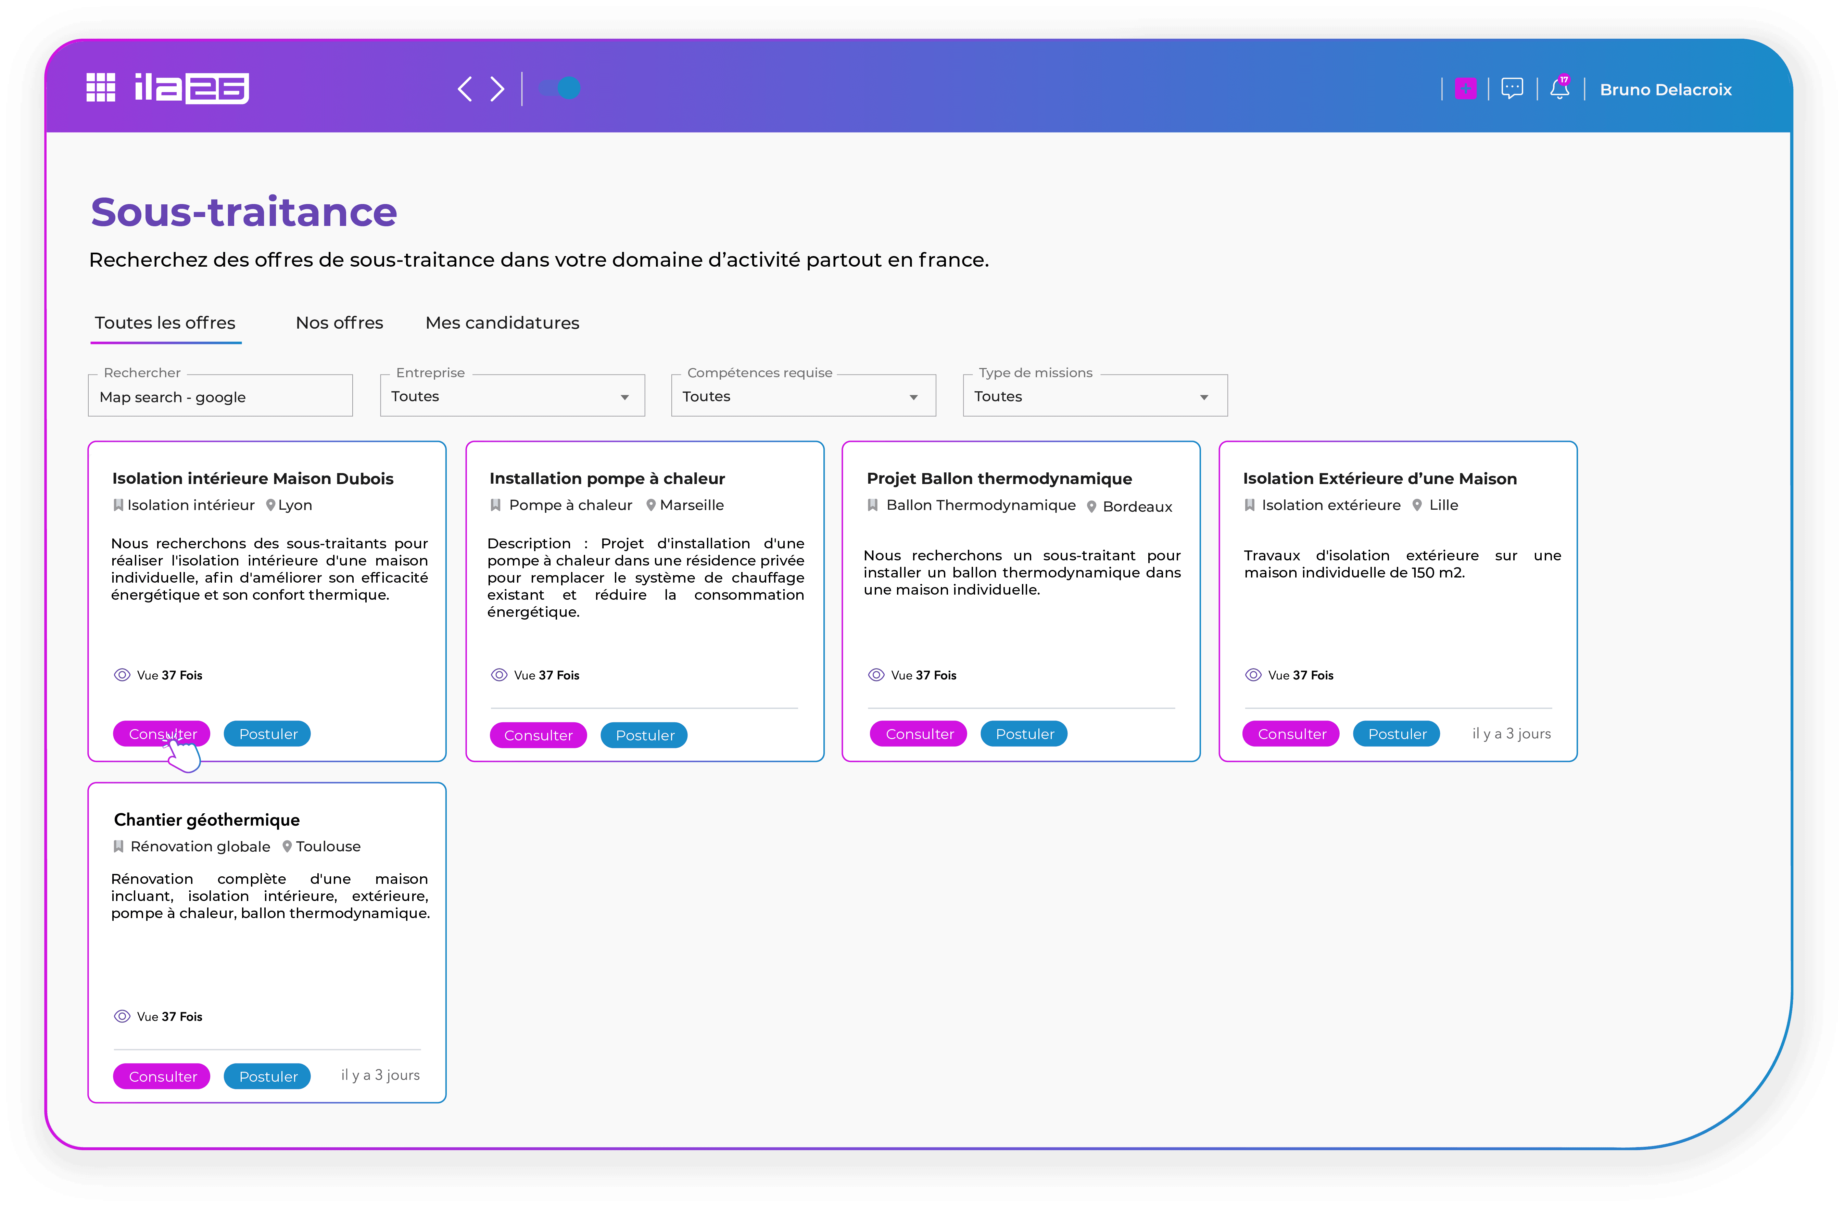Click location pin beside Lille
The width and height of the screenshot is (1845, 1207).
pos(1417,506)
